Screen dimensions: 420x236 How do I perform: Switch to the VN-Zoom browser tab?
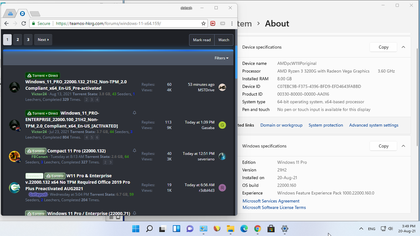[10, 14]
